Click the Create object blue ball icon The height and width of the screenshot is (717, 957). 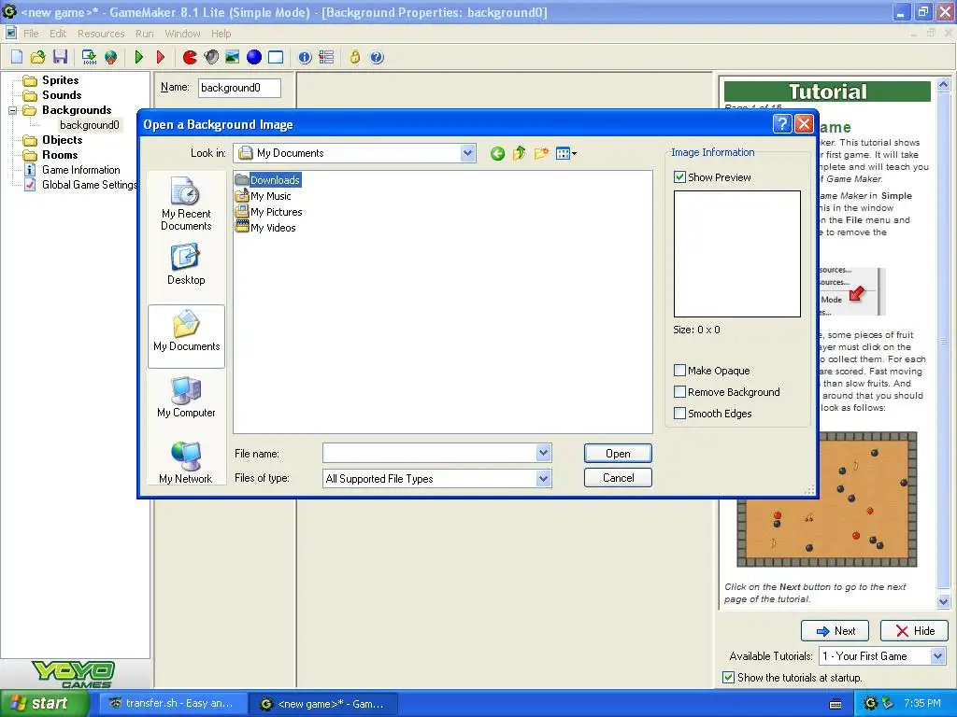pos(254,57)
